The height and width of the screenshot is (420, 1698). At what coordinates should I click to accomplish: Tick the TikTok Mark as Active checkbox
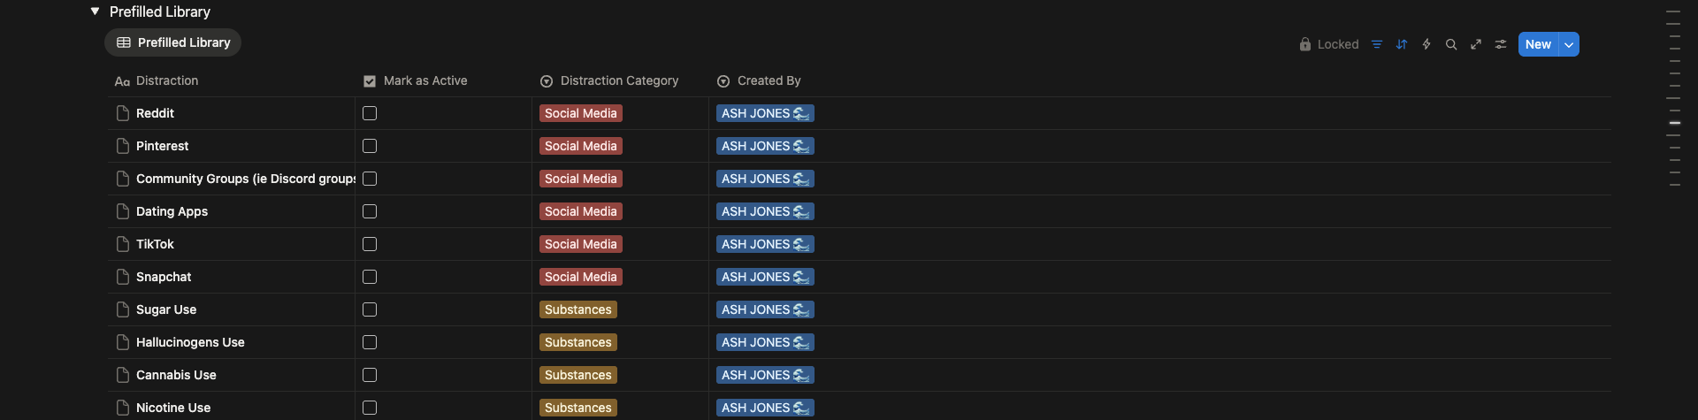370,244
